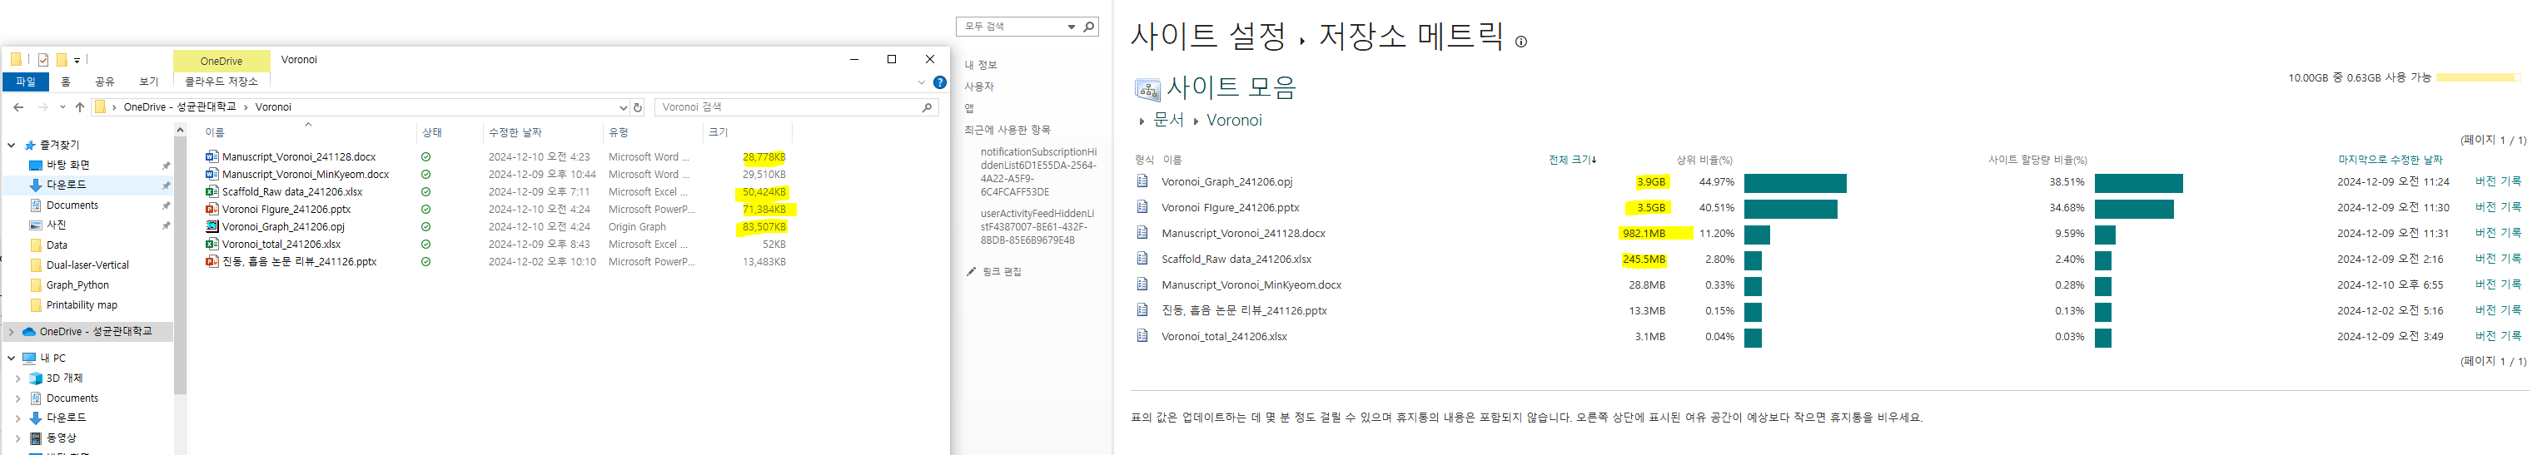The width and height of the screenshot is (2542, 455).
Task: Sort by 마지막으로 수정한 날짜 header
Action: [x=2389, y=160]
